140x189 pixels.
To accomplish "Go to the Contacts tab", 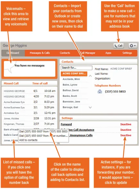I will tap(65, 53).
